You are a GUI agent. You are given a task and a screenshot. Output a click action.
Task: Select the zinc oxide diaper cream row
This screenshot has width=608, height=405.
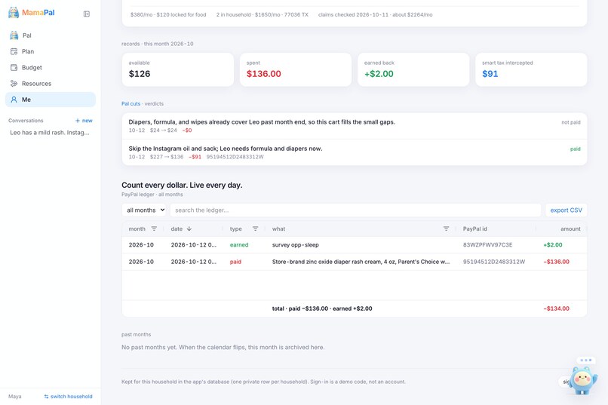point(355,262)
